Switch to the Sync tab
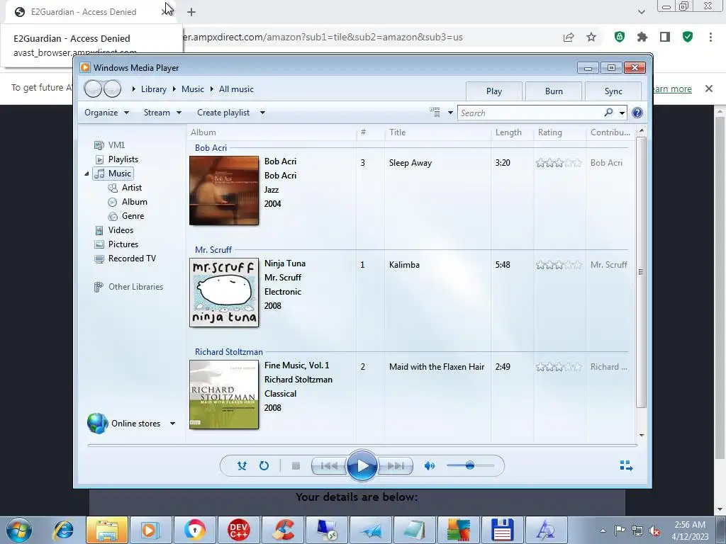The height and width of the screenshot is (544, 726). (613, 91)
